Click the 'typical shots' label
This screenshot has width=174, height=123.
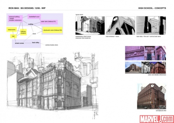pyautogui.click(x=79, y=15)
